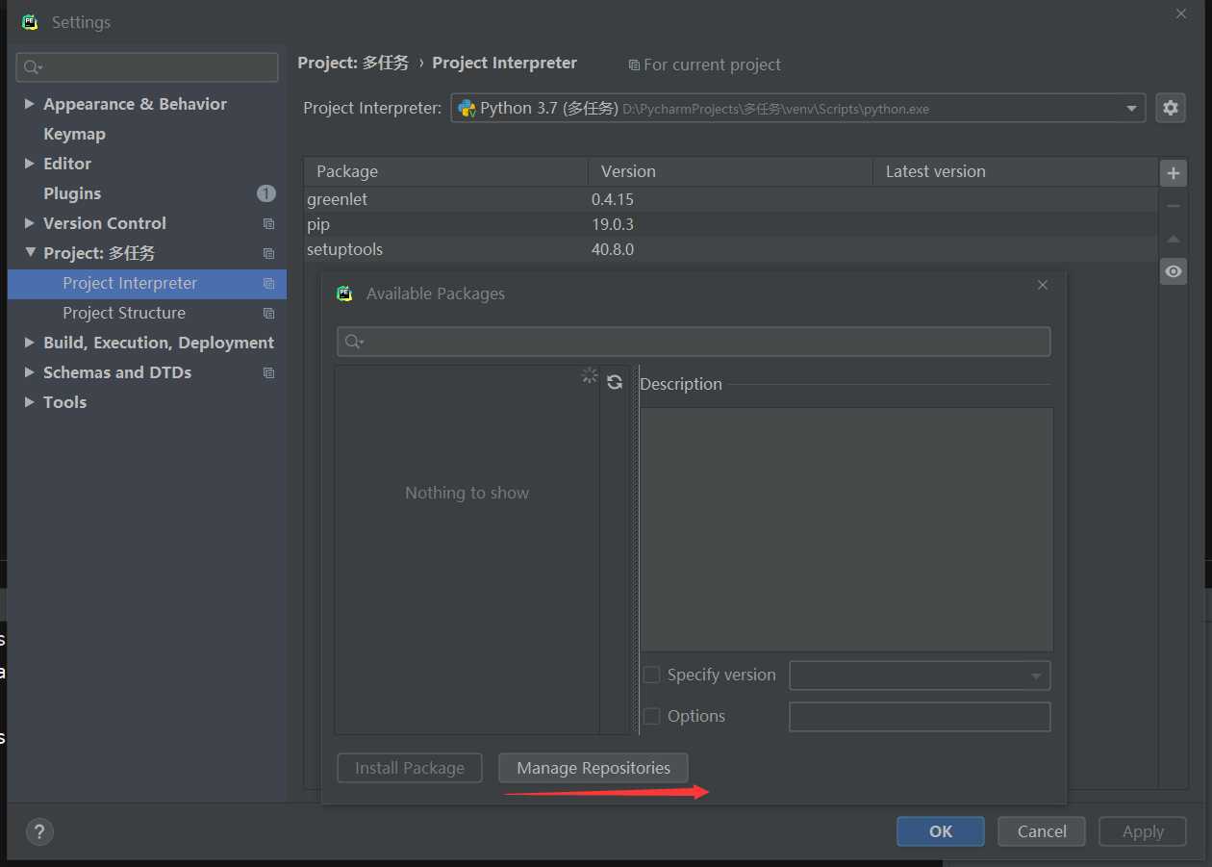Click the Python icon in interpreter field

pyautogui.click(x=467, y=108)
